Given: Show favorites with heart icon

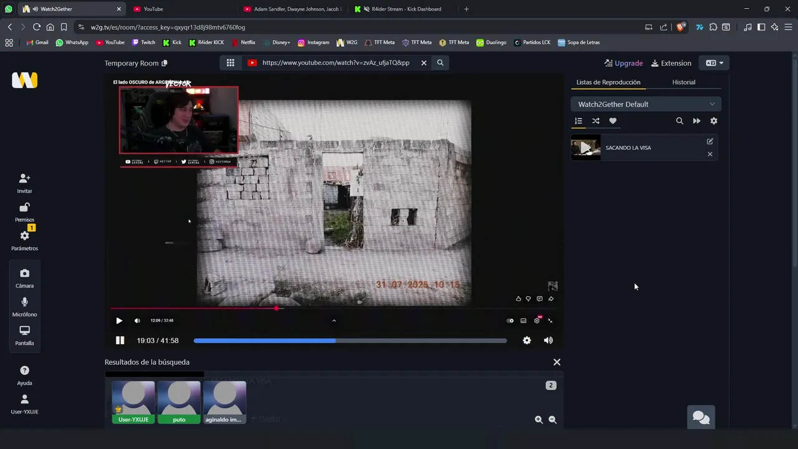Looking at the screenshot, I should (x=613, y=121).
